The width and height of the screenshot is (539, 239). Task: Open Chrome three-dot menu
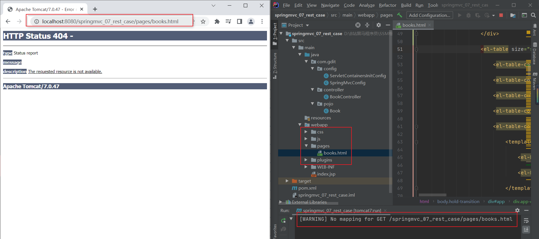tap(262, 21)
